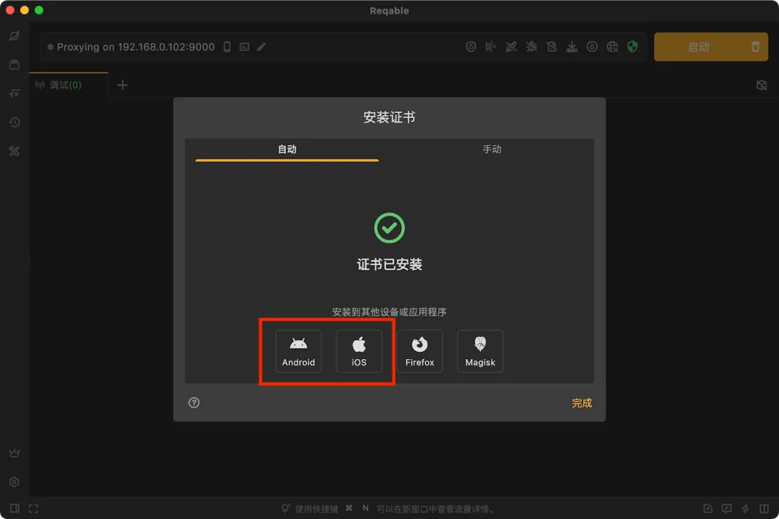Click the green shield certificate icon
The image size is (779, 519).
(633, 47)
